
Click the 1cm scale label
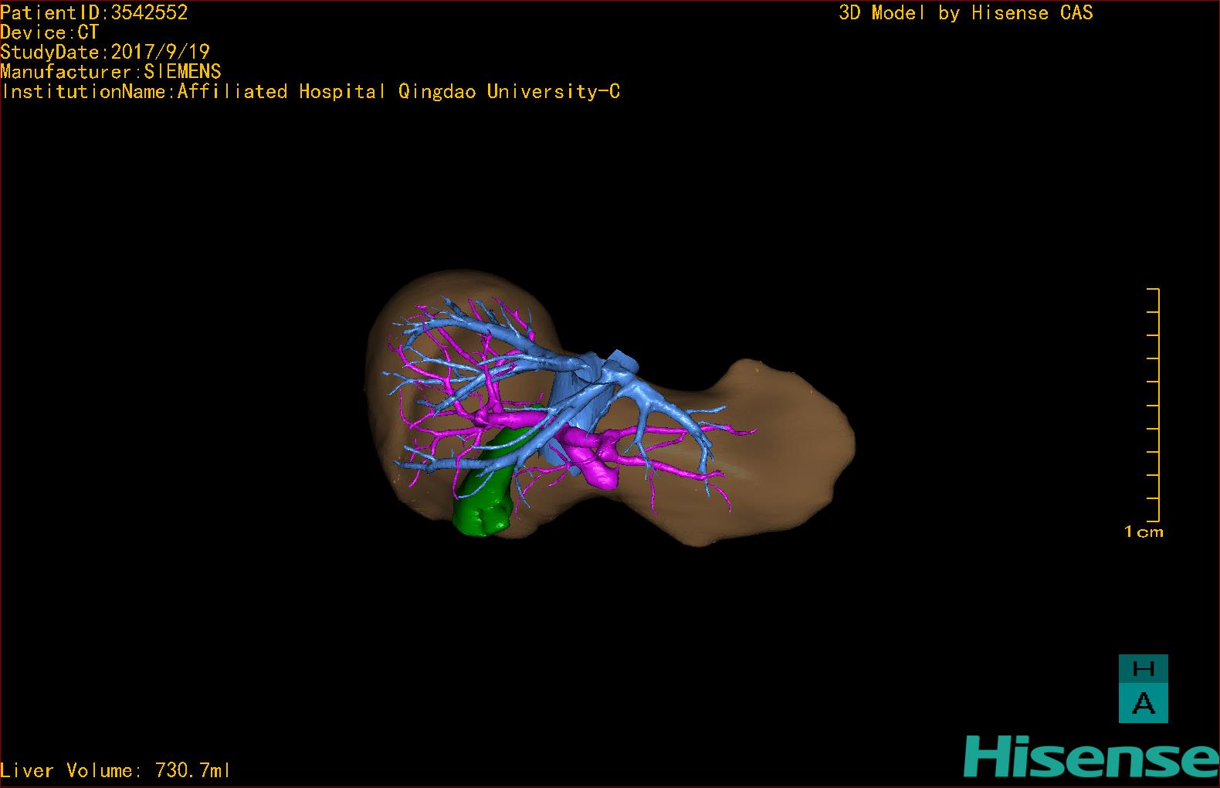[1144, 532]
